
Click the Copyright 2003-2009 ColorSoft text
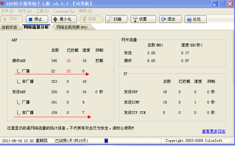click(195, 140)
